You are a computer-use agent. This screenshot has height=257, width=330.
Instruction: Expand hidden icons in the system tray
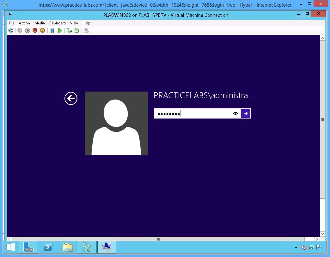[296, 247]
